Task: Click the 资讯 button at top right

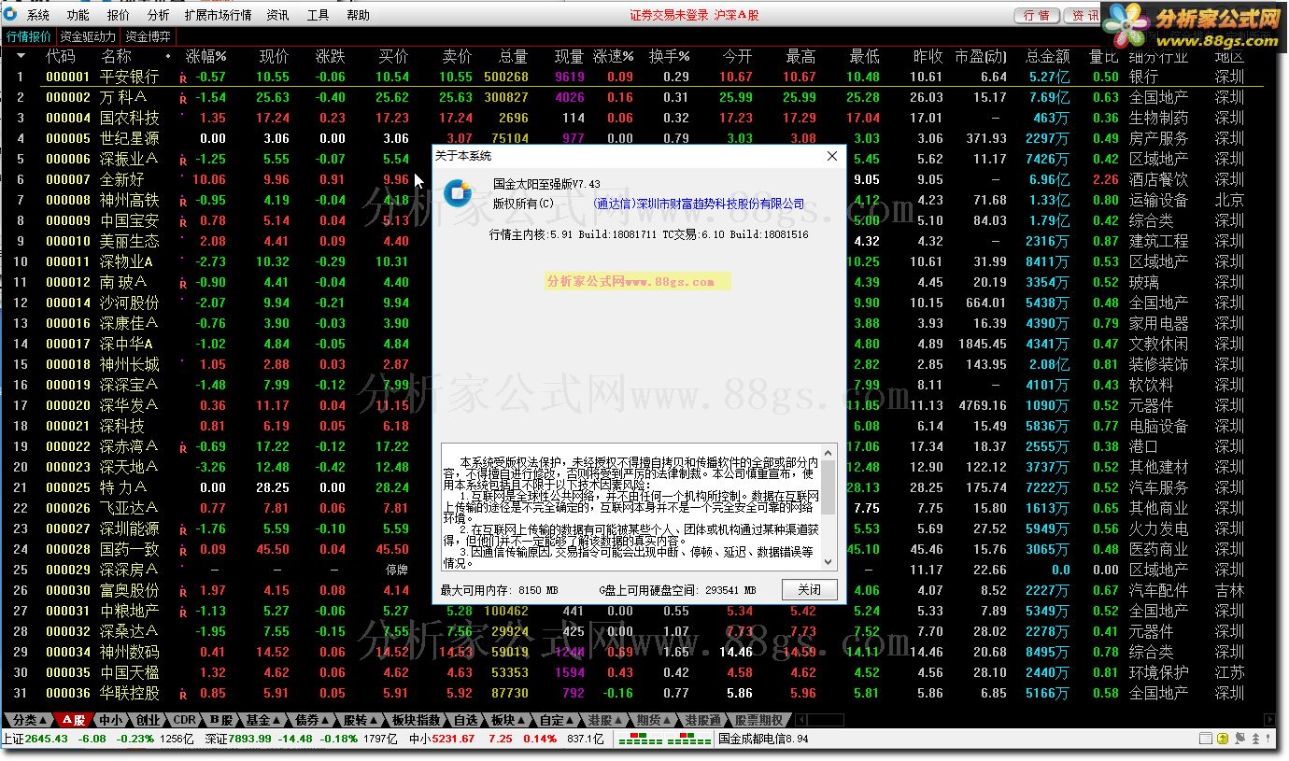Action: pos(1082,15)
